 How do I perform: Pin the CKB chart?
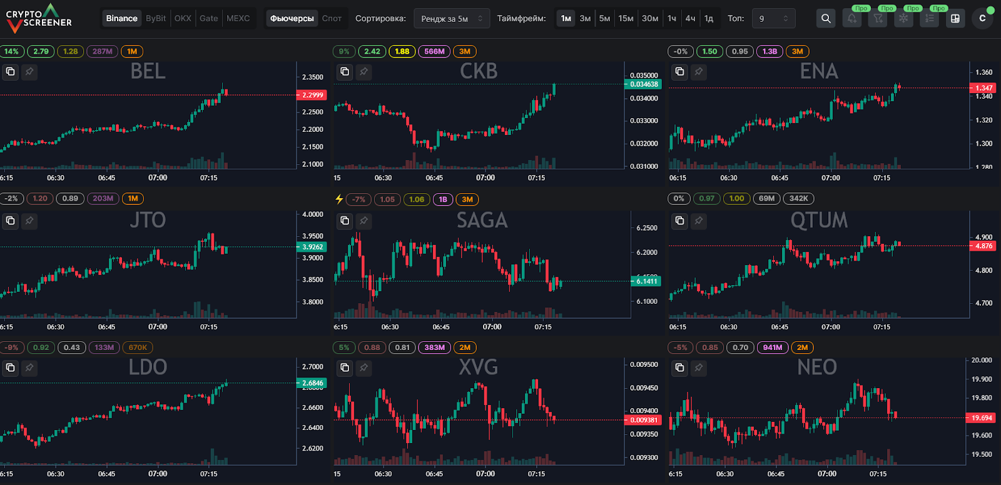[363, 71]
